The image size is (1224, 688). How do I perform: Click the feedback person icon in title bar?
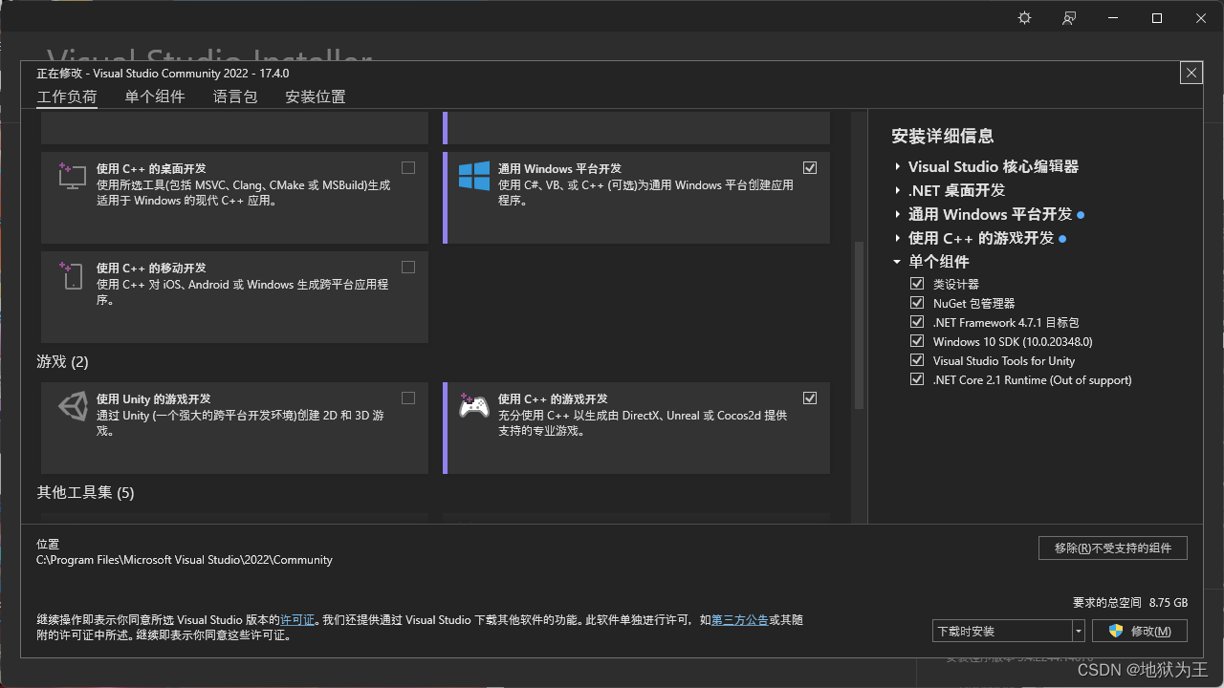1069,18
